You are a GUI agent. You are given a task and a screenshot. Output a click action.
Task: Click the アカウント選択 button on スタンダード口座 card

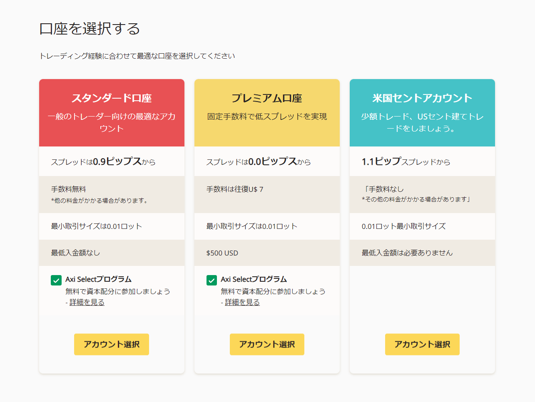111,344
